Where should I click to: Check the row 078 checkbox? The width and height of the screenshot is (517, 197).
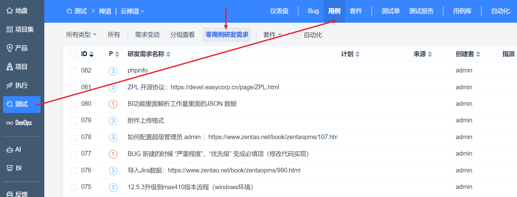pyautogui.click(x=74, y=137)
